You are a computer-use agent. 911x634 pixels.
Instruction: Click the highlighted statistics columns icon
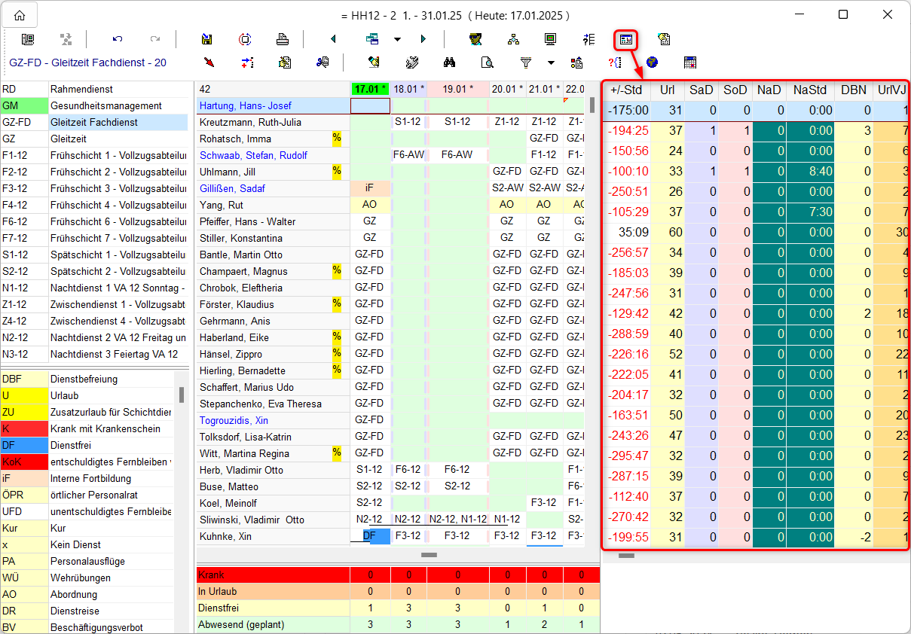[625, 39]
